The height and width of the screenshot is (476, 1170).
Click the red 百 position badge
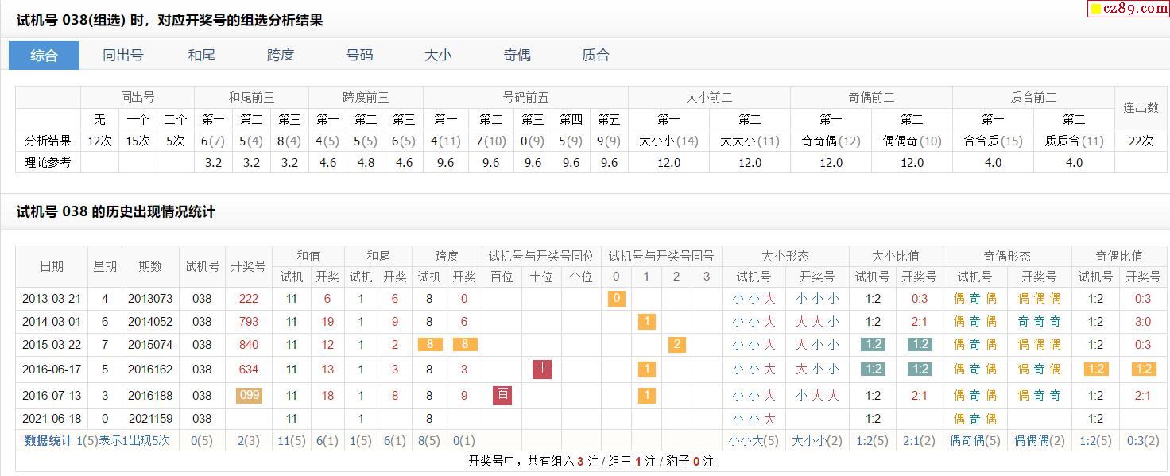pyautogui.click(x=502, y=395)
